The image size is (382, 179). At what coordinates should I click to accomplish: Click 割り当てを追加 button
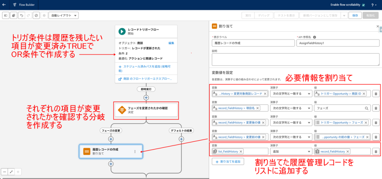pos(228,161)
